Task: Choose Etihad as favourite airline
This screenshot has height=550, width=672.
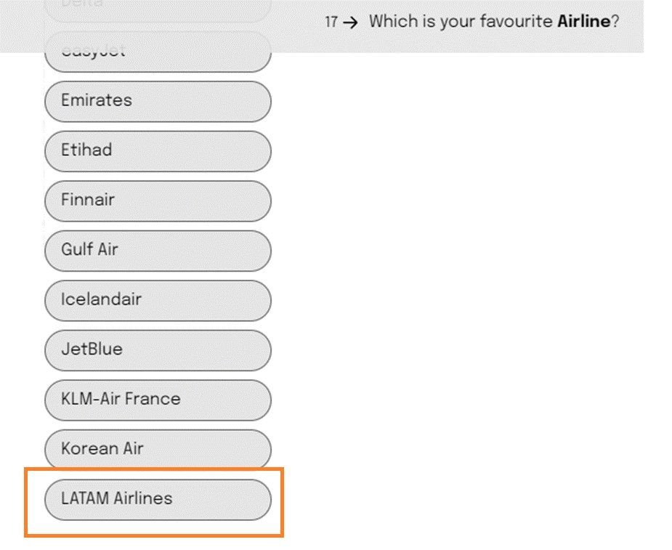Action: tap(158, 151)
